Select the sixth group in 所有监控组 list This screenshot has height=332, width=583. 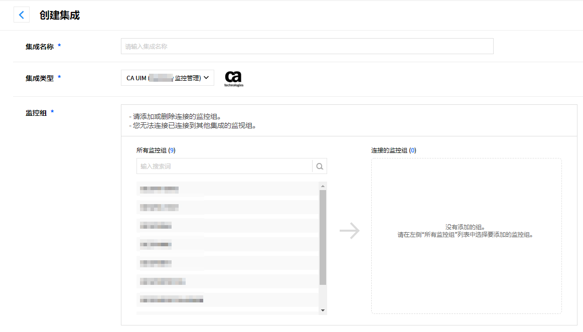(227, 281)
